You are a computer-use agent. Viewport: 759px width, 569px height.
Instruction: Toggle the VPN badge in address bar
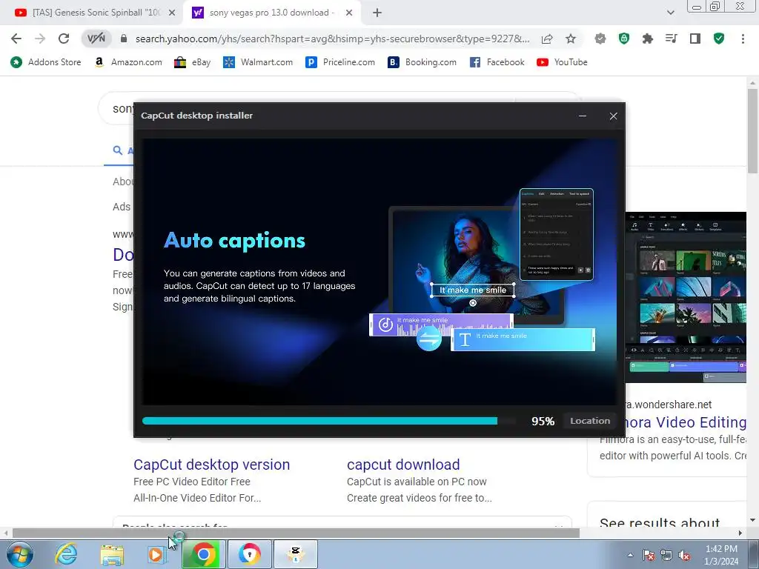96,39
